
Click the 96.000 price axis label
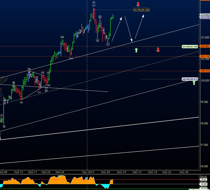204,166
